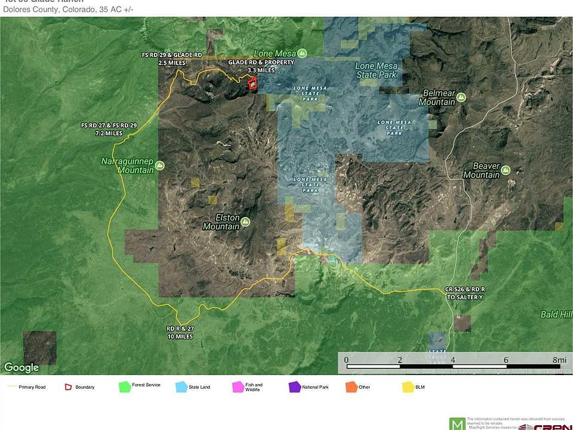Select the red property boundary outline
573x430 pixels.
(x=252, y=84)
